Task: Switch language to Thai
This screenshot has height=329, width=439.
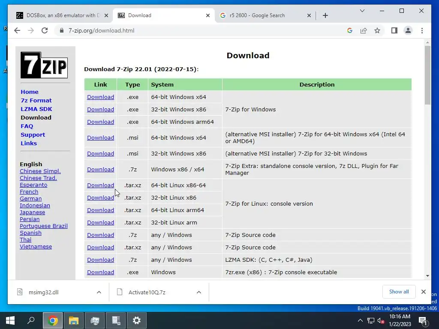Action: tap(25, 240)
